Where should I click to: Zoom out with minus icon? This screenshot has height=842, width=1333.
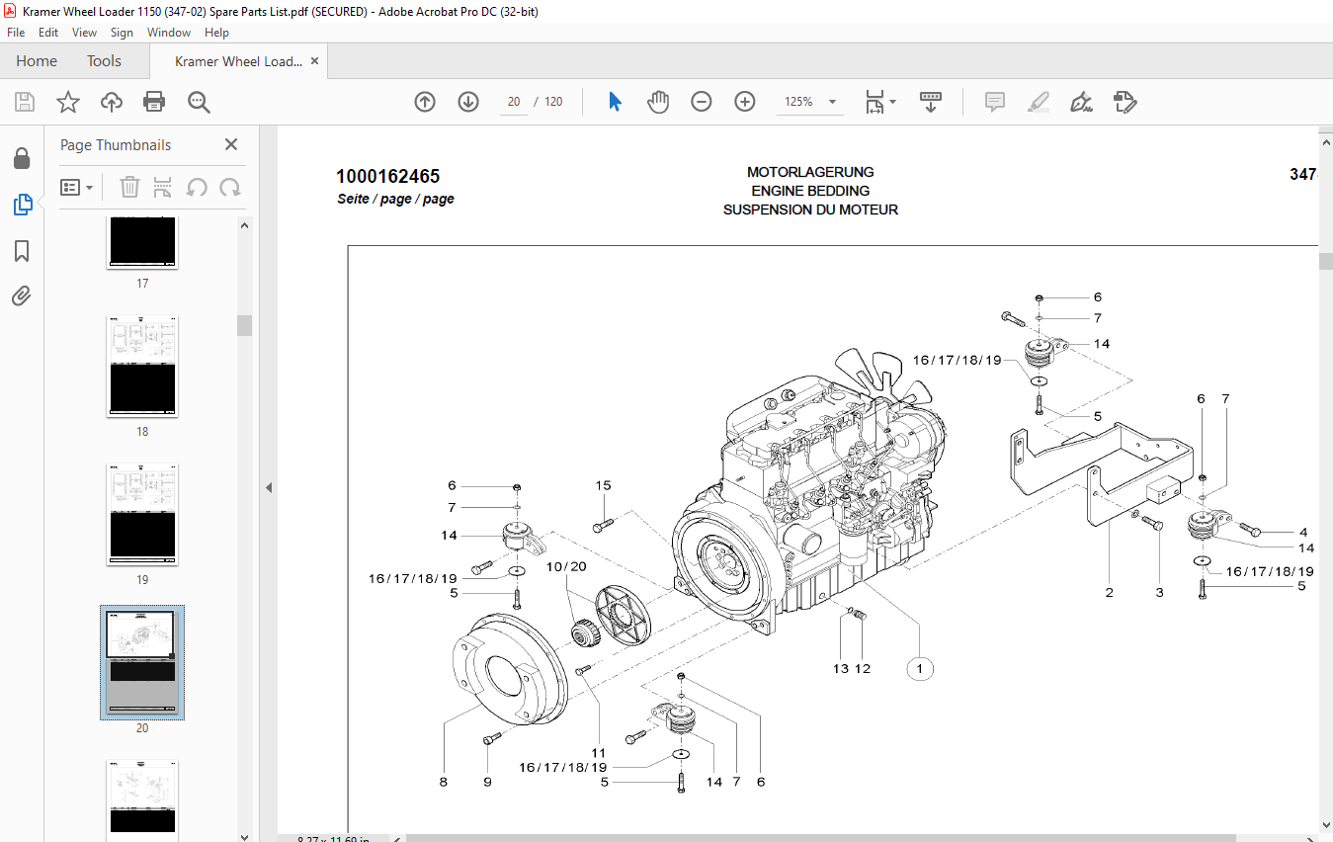point(702,102)
